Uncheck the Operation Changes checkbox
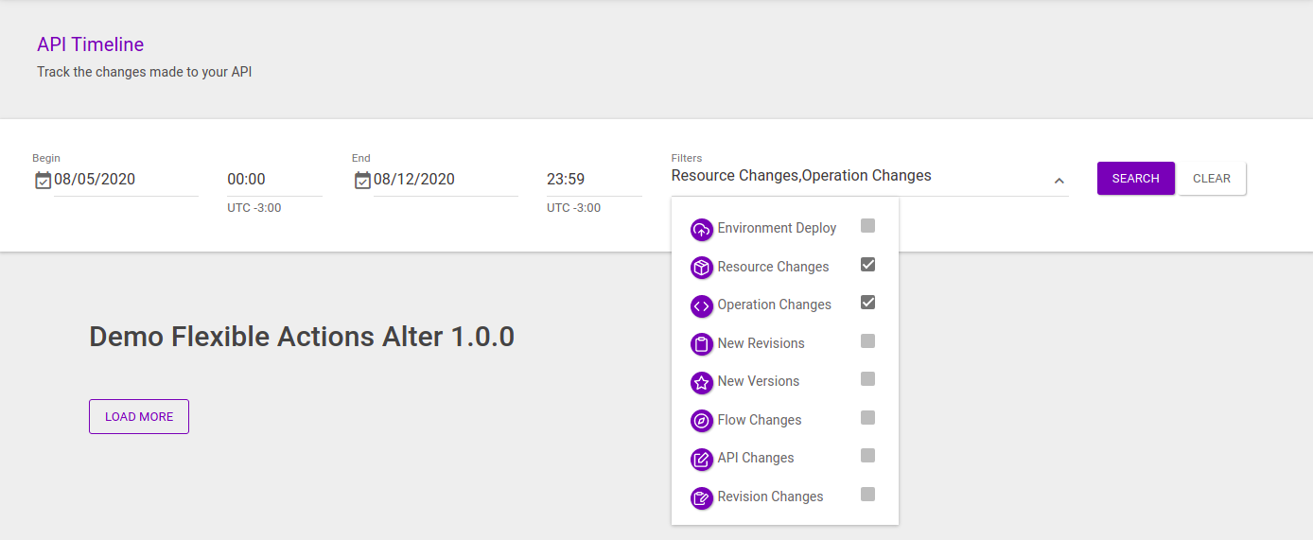The image size is (1313, 540). tap(867, 303)
